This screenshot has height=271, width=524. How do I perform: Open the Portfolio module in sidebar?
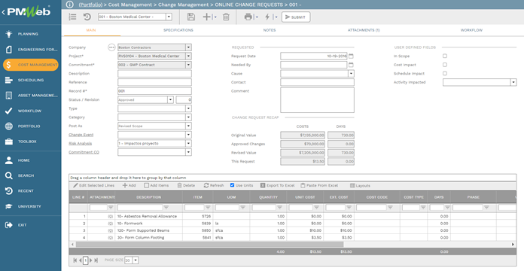pos(30,126)
